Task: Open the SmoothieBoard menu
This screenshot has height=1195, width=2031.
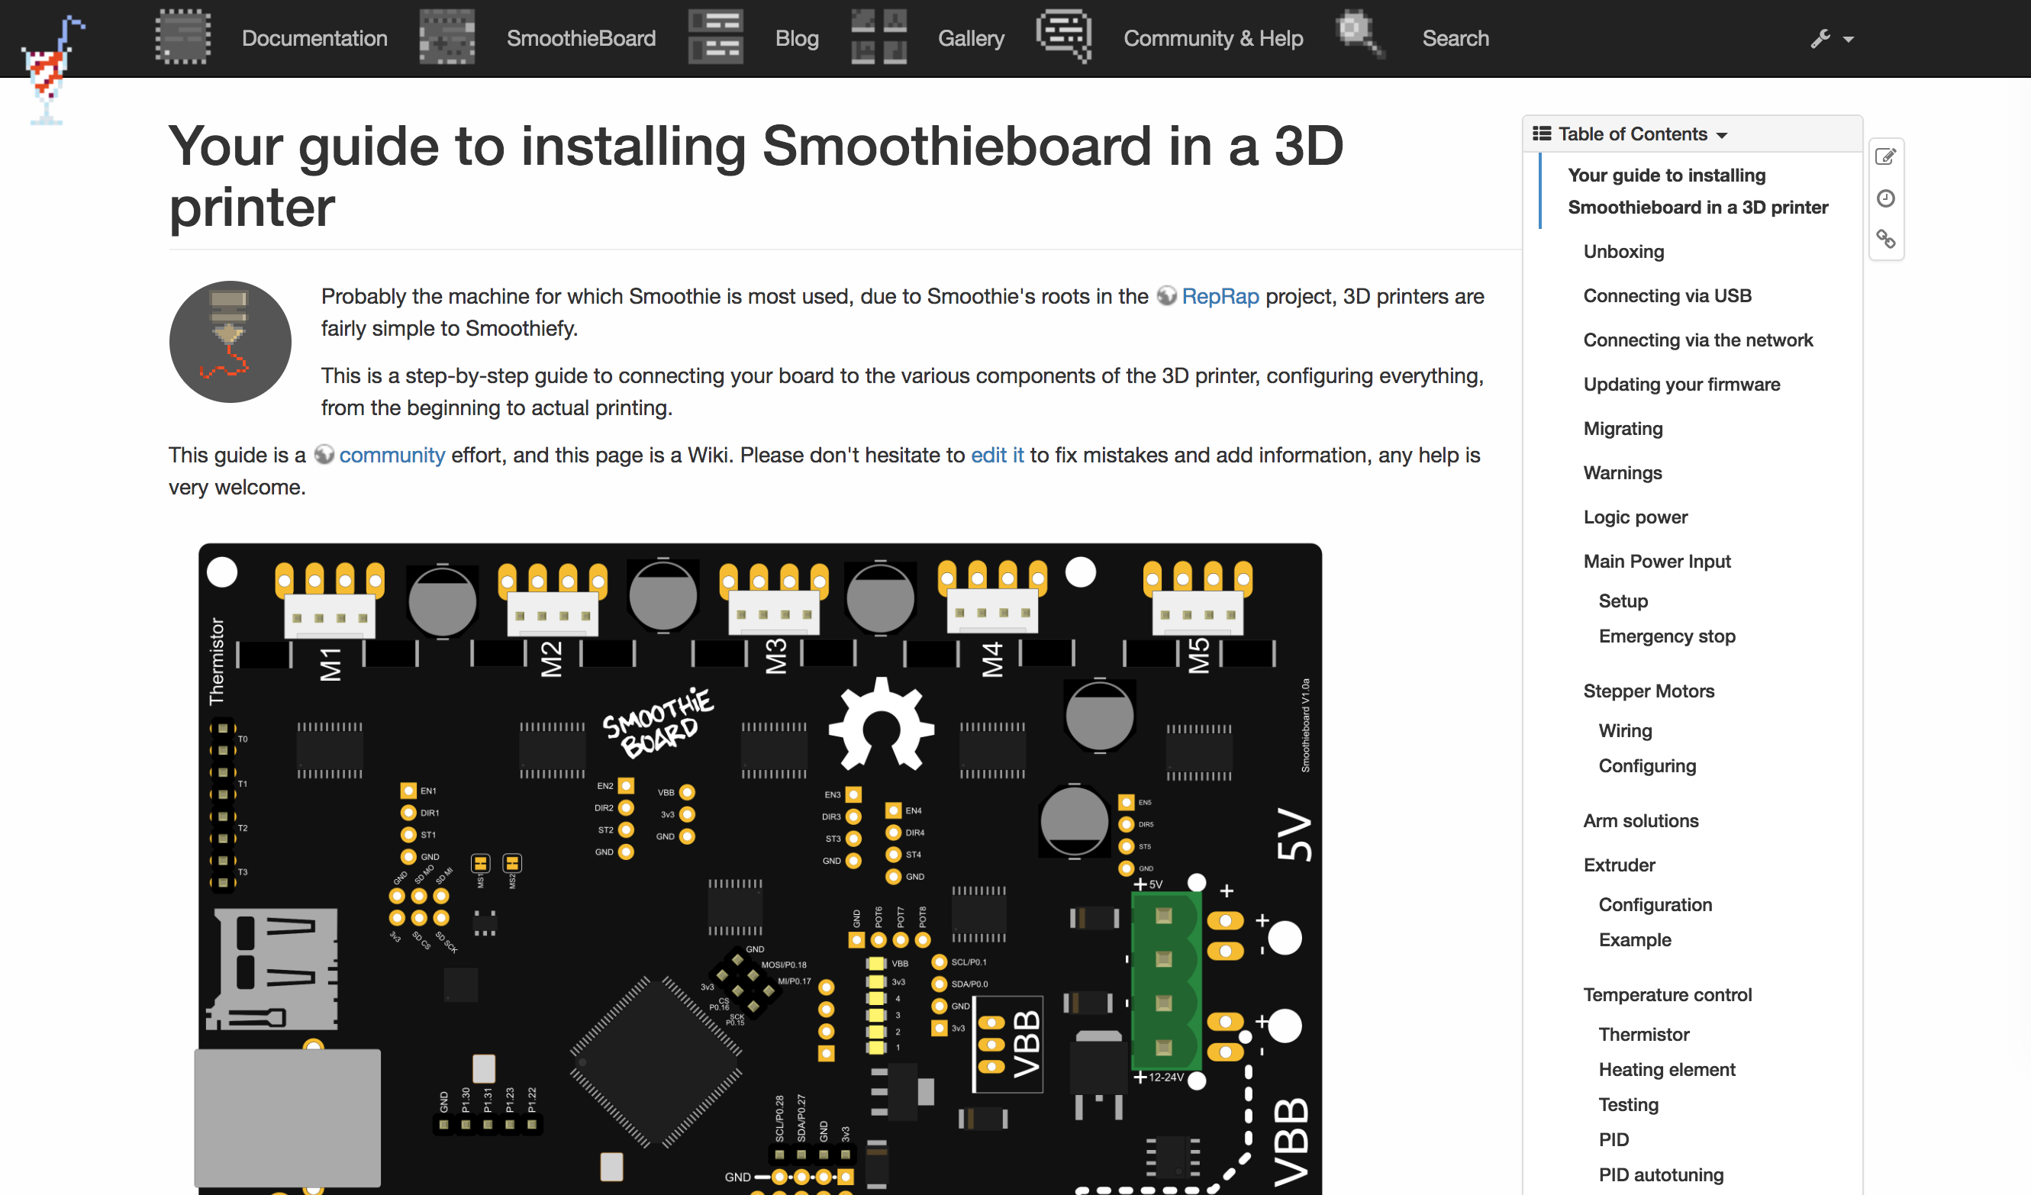Action: (581, 39)
